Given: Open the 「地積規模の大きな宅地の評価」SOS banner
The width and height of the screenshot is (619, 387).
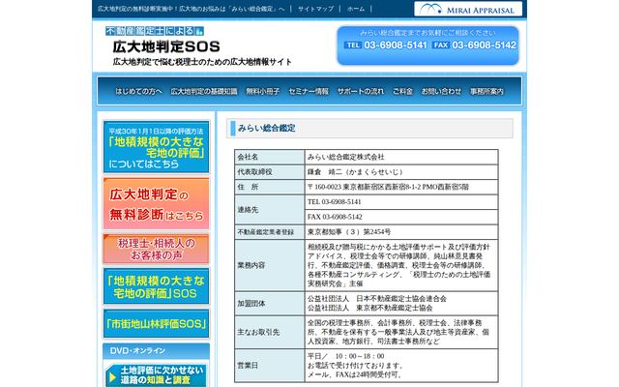Looking at the screenshot, I should point(156,286).
